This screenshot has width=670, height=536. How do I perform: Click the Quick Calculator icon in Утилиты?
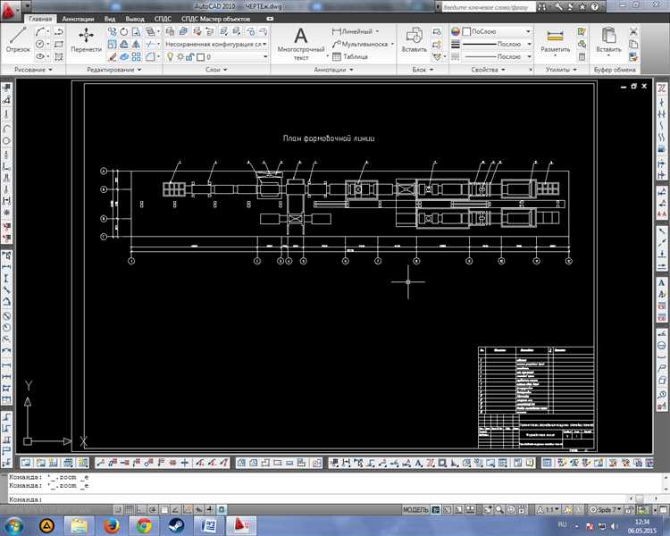582,56
